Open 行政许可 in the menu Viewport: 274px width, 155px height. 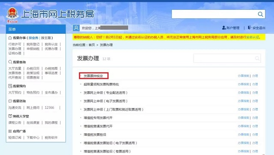click(x=15, y=44)
